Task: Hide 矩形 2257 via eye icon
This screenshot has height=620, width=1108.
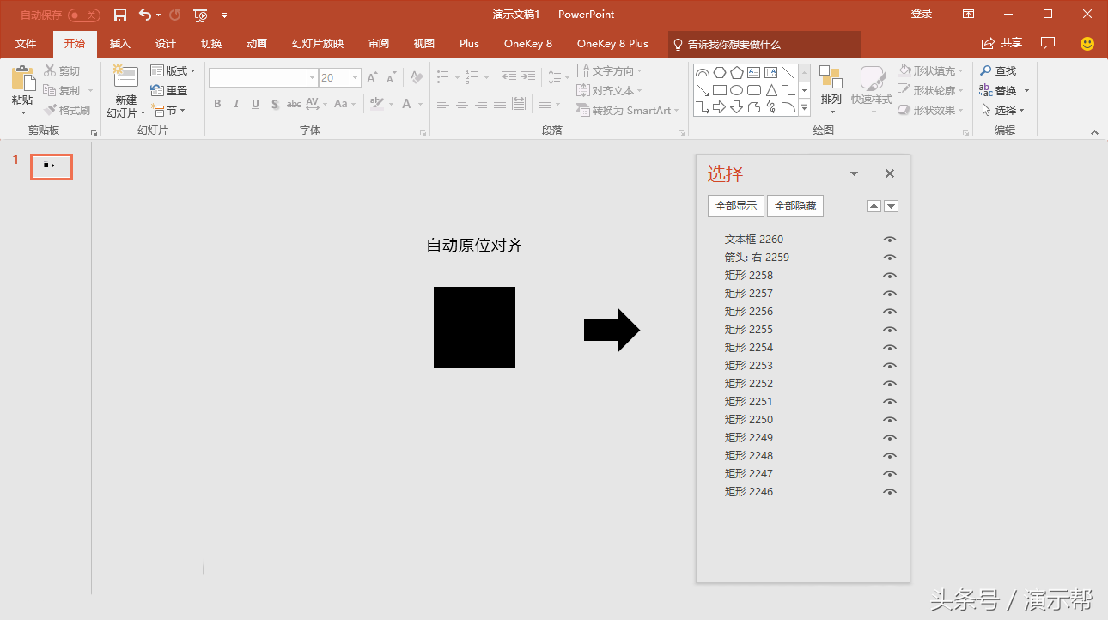Action: [890, 294]
